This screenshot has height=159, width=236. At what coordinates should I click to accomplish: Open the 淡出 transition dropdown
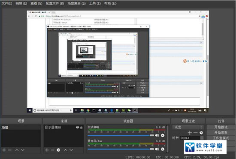pyautogui.click(x=188, y=127)
